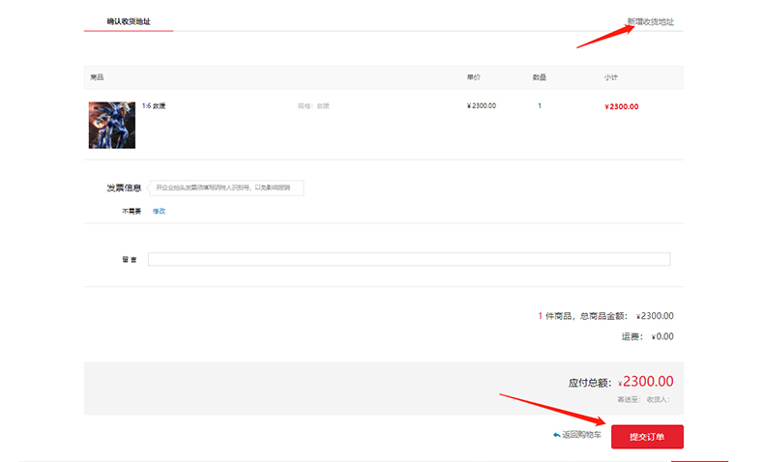Screen dimensions: 764x462
Task: Click the blue return arrow icon
Action: pyautogui.click(x=556, y=436)
